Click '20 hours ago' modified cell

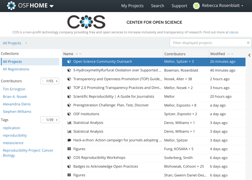[221, 96]
